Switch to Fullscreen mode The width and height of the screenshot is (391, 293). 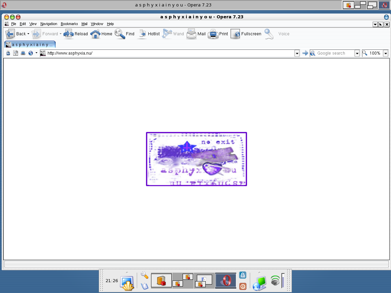[x=246, y=34]
